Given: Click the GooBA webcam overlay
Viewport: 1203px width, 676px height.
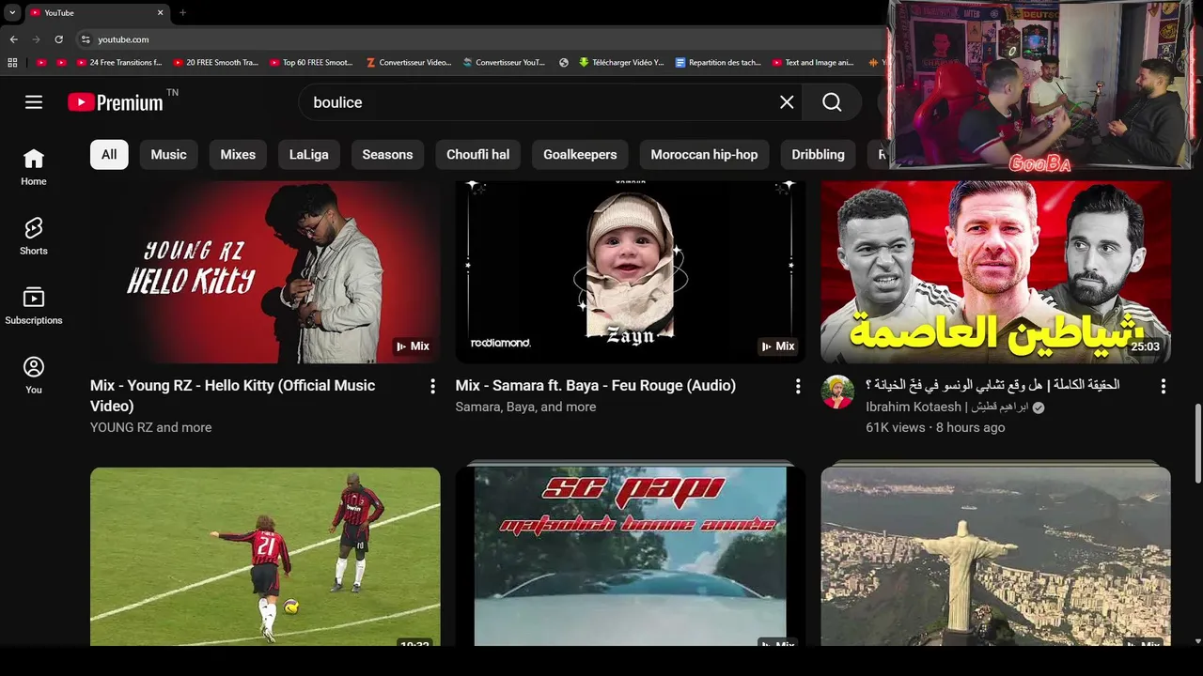Looking at the screenshot, I should click(1040, 85).
